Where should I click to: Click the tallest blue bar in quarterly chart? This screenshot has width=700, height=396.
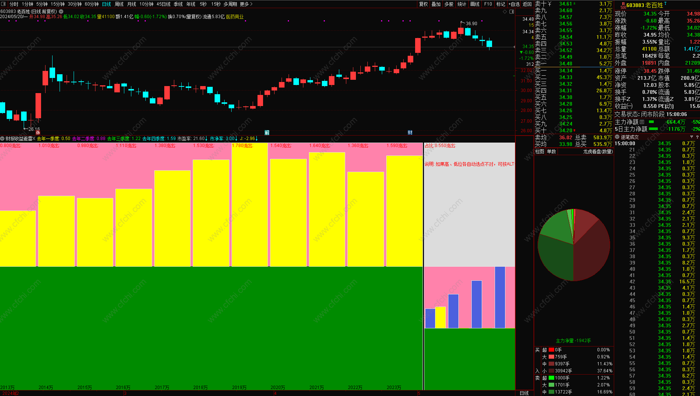pos(500,297)
